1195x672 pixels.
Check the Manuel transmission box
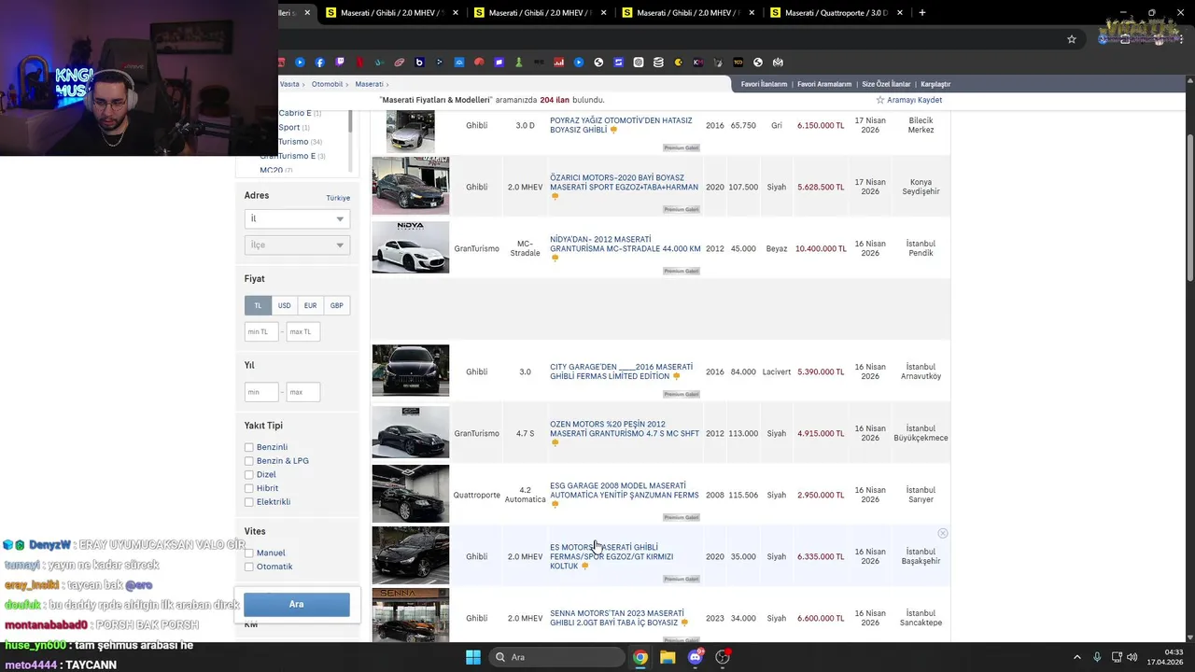point(249,553)
